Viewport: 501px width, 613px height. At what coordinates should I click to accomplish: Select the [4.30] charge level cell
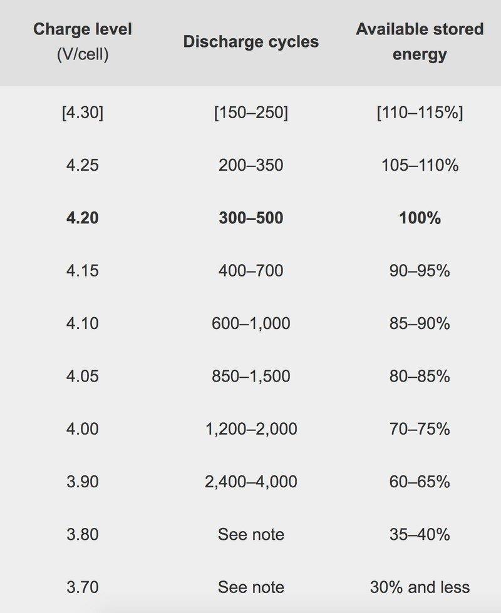(83, 113)
